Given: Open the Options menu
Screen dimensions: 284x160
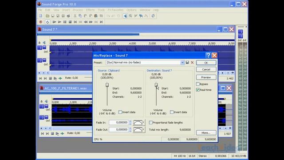Looking at the screenshot, I should pos(131,10).
